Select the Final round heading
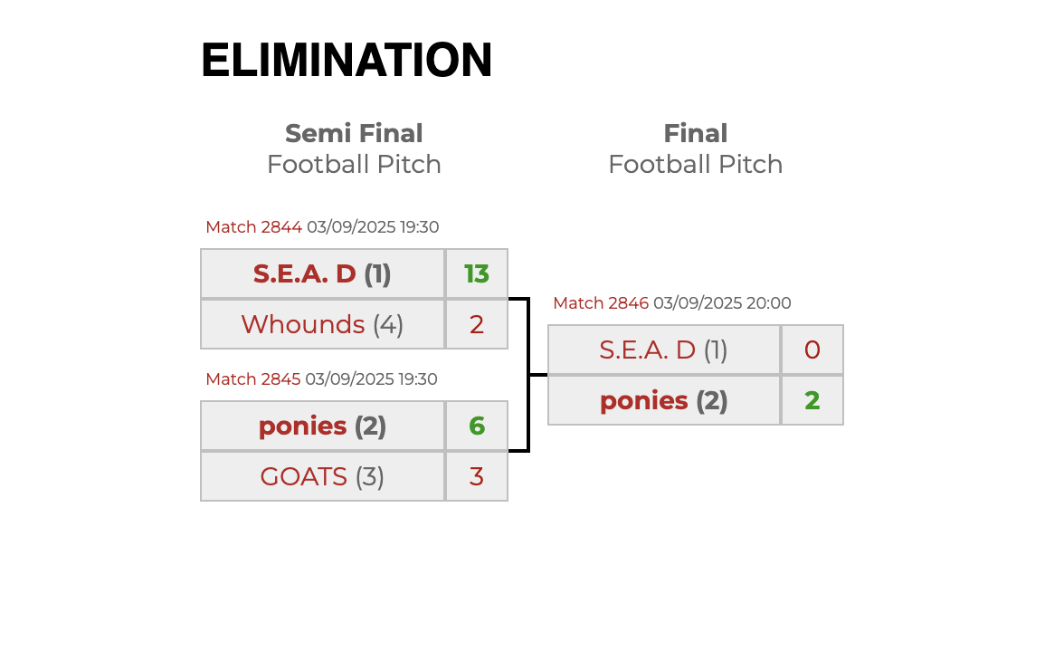This screenshot has width=1064, height=661. (x=695, y=133)
